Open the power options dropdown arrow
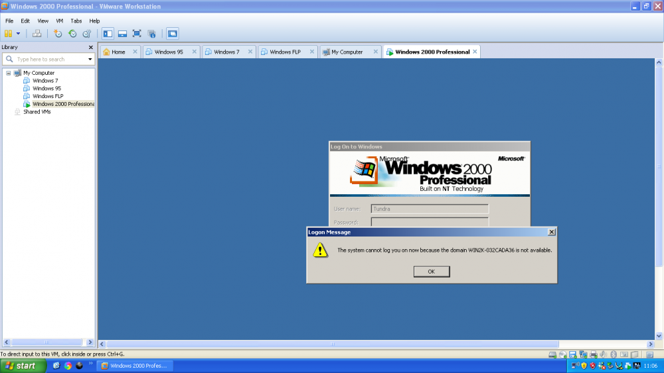Screen dimensions: 664x373 tap(18, 33)
